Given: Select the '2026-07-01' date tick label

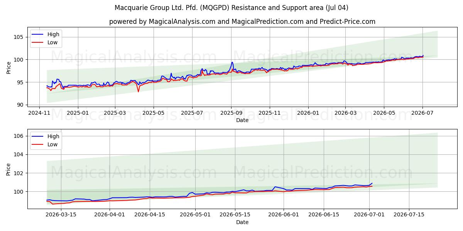Looking at the screenshot, I should 369,215.
